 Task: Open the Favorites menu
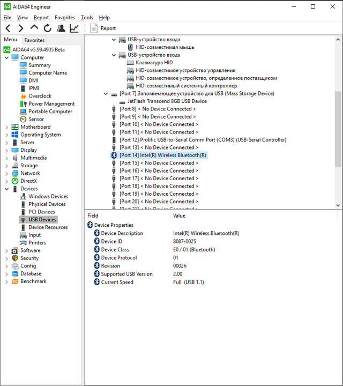65,18
